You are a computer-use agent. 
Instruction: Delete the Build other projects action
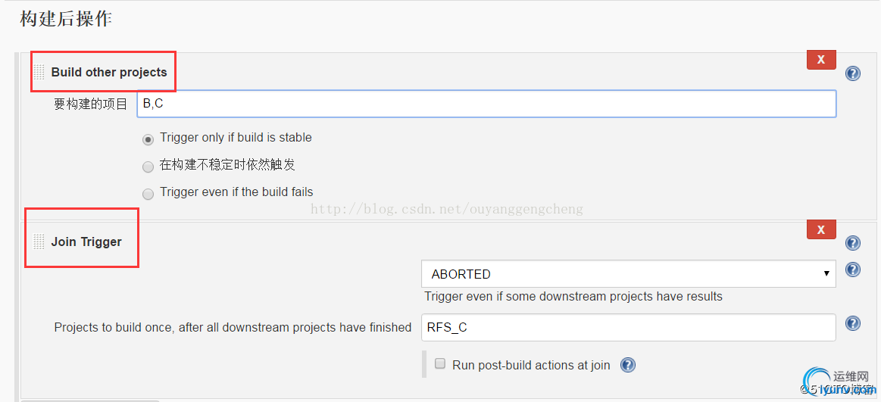point(821,60)
